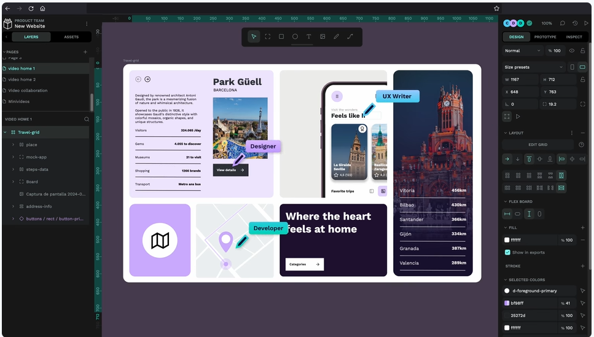Select the Design tab
Viewport: 594px width, 337px height.
pos(516,37)
